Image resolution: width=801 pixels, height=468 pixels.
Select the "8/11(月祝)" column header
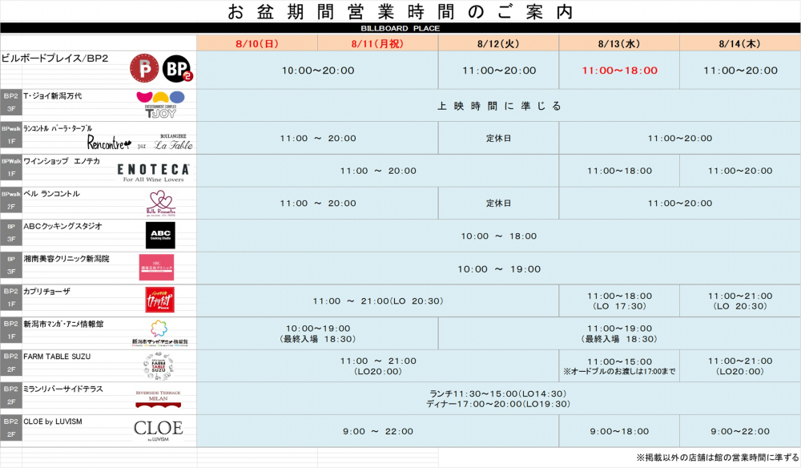click(377, 43)
